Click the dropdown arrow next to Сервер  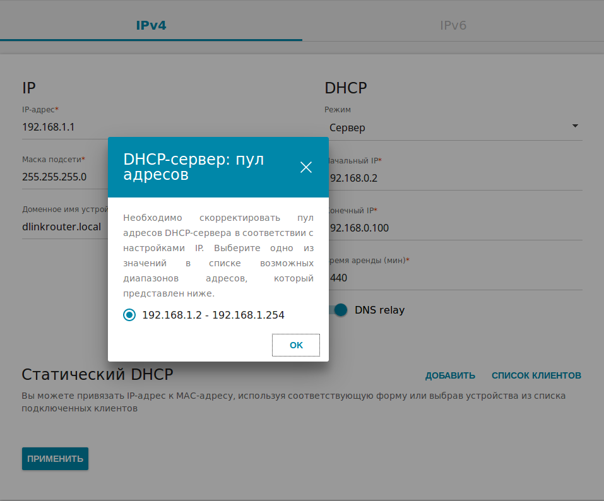tap(574, 126)
